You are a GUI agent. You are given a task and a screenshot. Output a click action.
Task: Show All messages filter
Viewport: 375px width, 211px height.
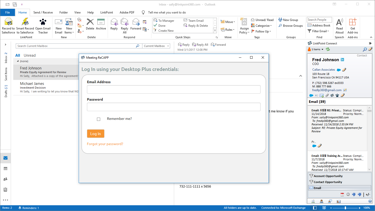[x=17, y=55]
